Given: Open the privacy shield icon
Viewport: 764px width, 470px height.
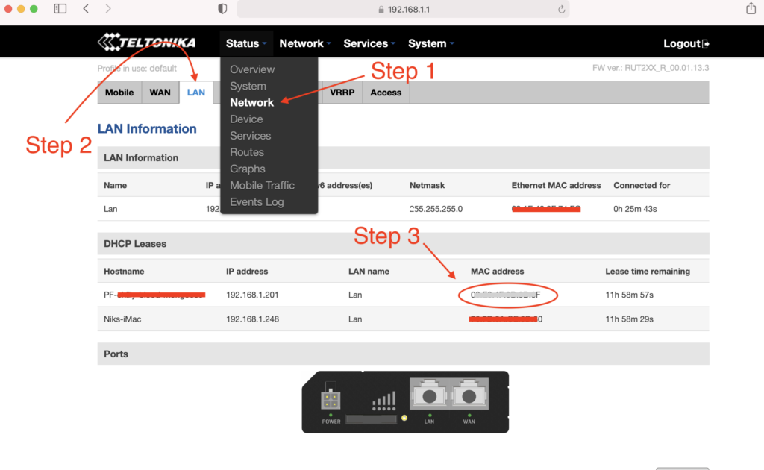Looking at the screenshot, I should (222, 9).
